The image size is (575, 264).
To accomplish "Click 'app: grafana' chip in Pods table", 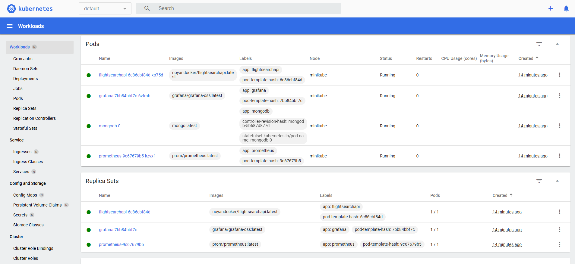I will click(x=254, y=90).
